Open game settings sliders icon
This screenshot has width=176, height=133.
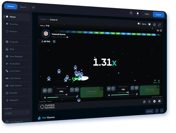(161, 31)
